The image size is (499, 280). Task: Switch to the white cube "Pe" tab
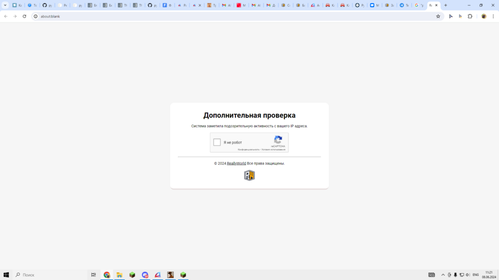(x=62, y=5)
